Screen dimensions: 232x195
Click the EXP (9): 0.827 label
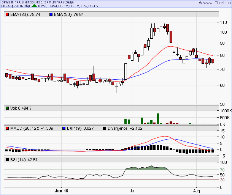[80, 128]
